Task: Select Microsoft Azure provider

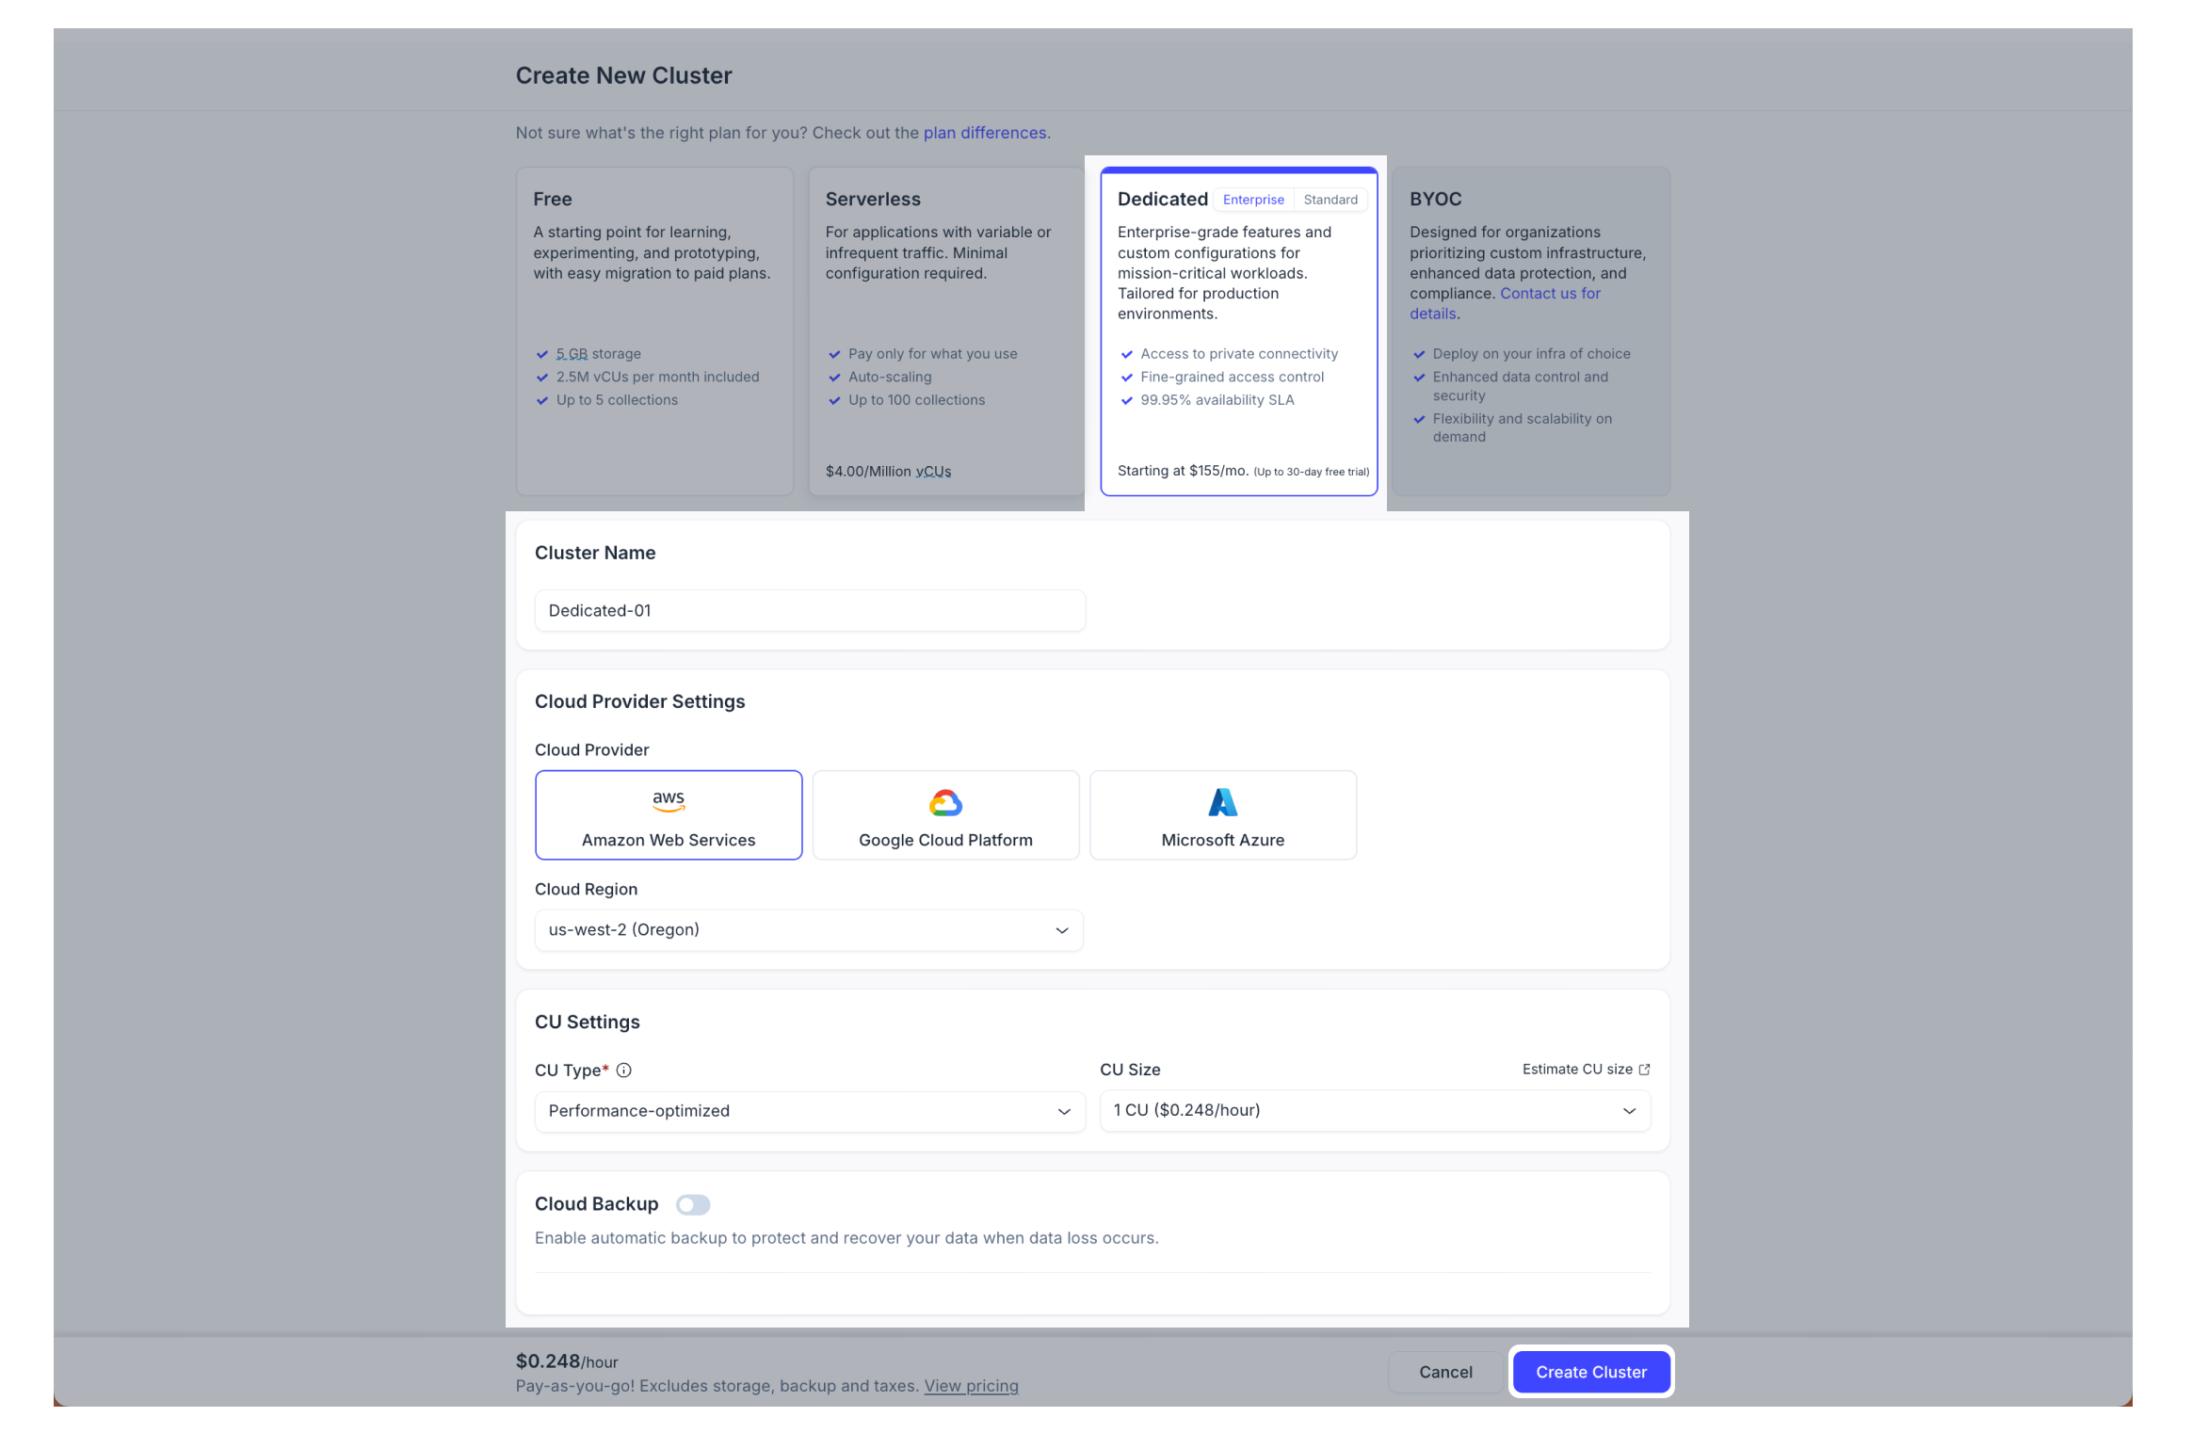Action: pyautogui.click(x=1222, y=814)
